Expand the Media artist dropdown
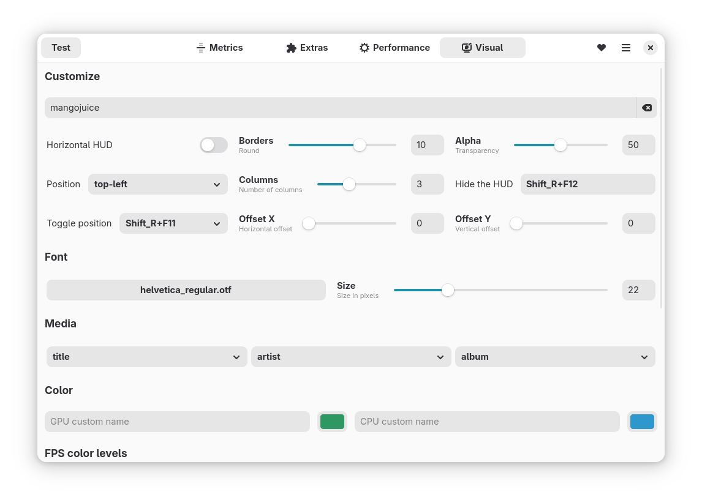Screen dimensions: 702x503 click(x=351, y=357)
